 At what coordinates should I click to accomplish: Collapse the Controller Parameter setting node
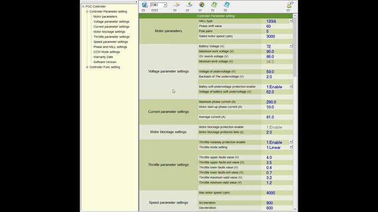[87, 12]
